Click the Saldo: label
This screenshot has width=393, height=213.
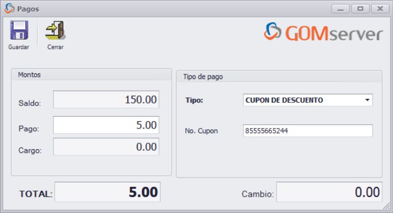(30, 103)
